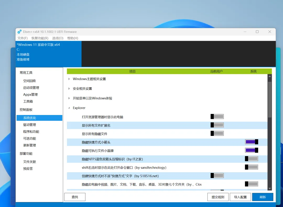
Task: Turn off 隐藏可执行文件小盾牌 switch
Action: (x=252, y=150)
